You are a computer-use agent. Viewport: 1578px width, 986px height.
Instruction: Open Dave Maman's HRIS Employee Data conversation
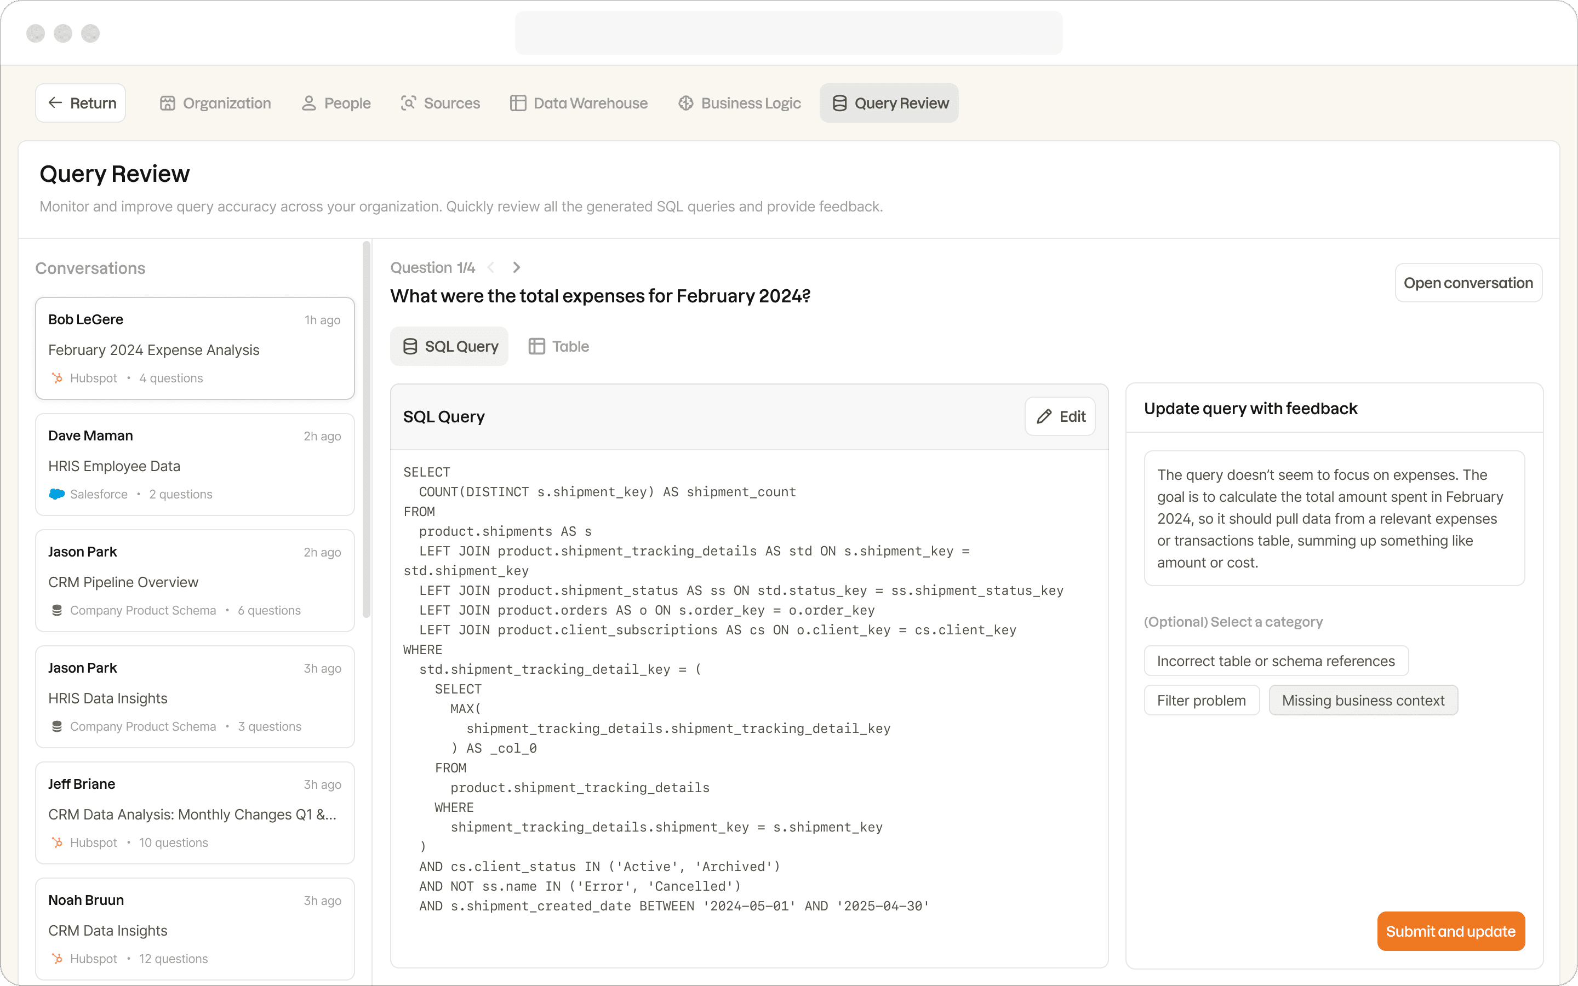(195, 465)
